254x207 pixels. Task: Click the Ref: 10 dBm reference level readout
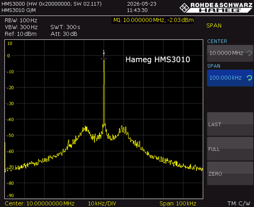pos(21,34)
